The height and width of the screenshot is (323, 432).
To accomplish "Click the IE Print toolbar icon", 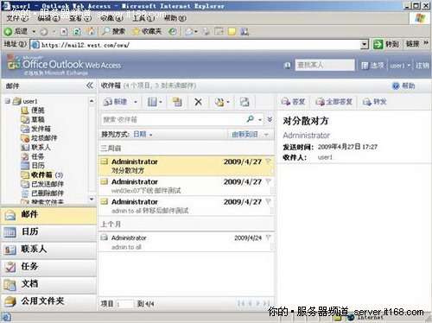I will tap(206, 31).
